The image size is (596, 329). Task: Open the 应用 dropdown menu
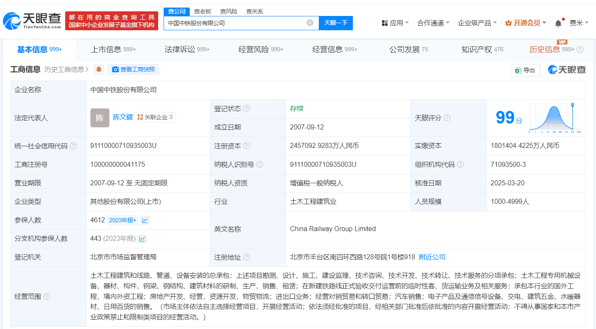point(395,23)
